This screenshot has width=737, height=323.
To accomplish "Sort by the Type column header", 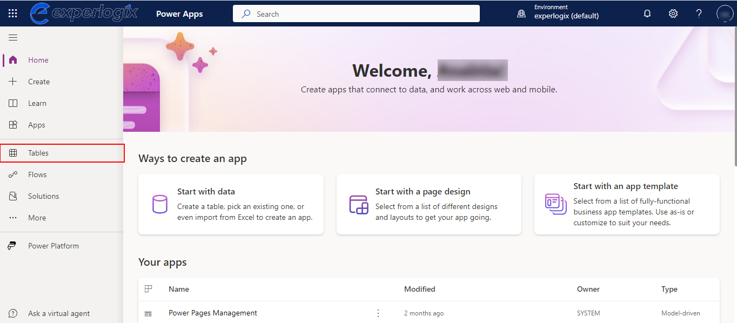I will pyautogui.click(x=669, y=289).
